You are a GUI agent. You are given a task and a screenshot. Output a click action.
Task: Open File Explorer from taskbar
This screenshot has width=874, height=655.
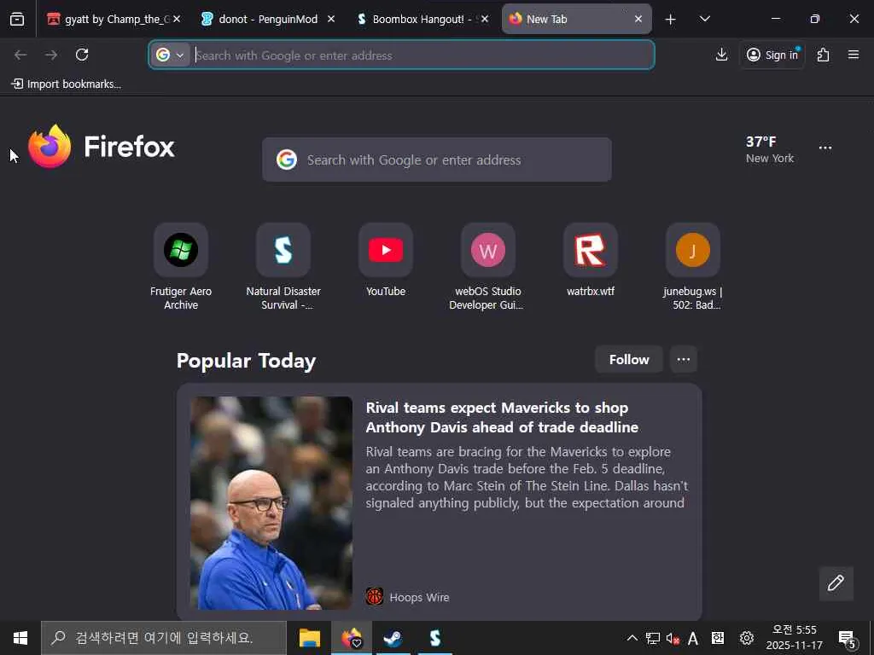click(x=309, y=638)
